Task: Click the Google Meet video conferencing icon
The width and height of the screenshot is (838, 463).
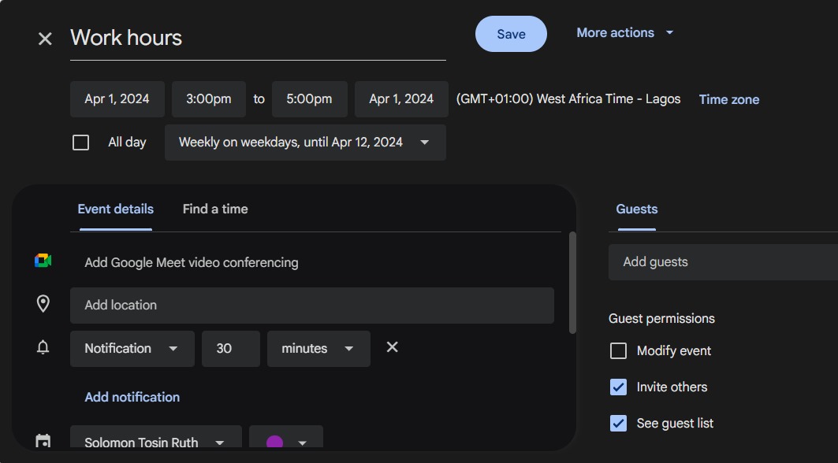Action: click(43, 261)
